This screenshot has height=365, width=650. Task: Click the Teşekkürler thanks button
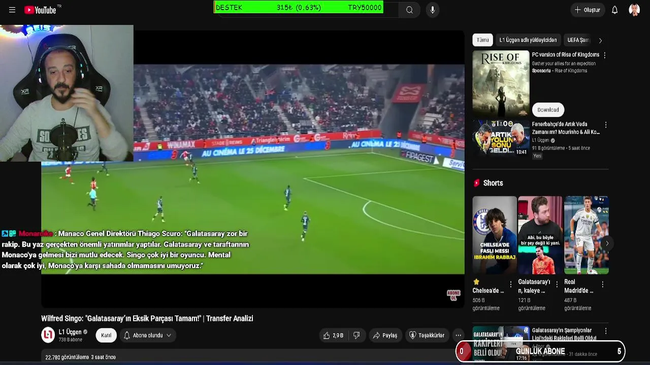(x=427, y=335)
